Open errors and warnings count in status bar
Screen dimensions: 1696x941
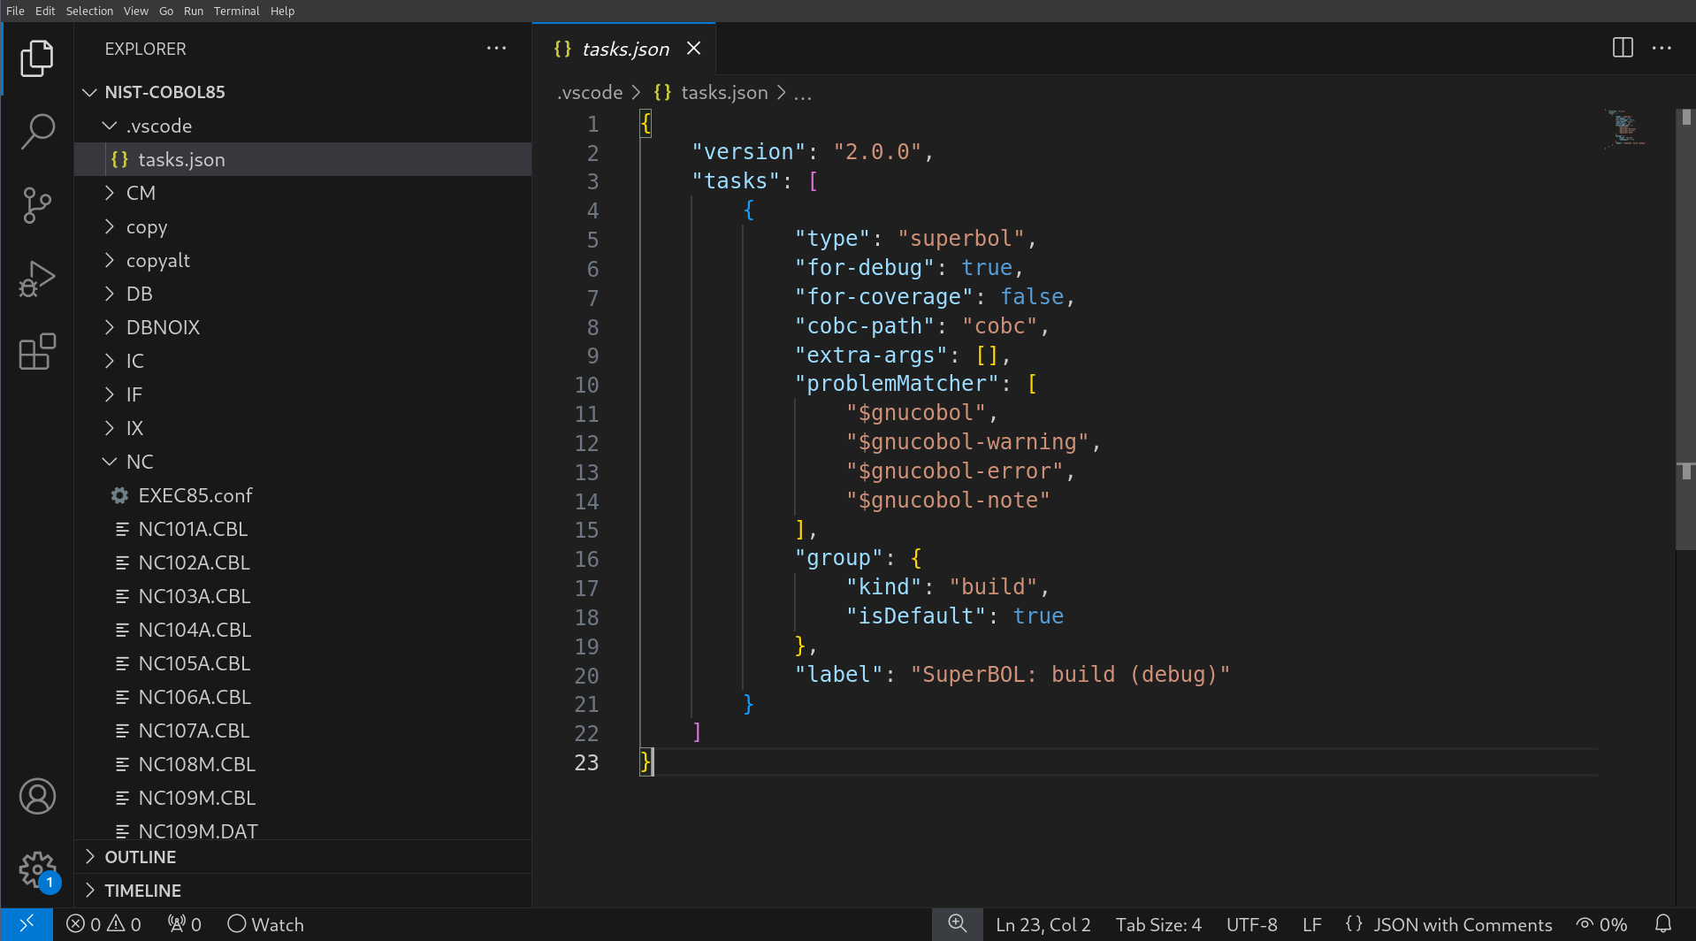[103, 924]
